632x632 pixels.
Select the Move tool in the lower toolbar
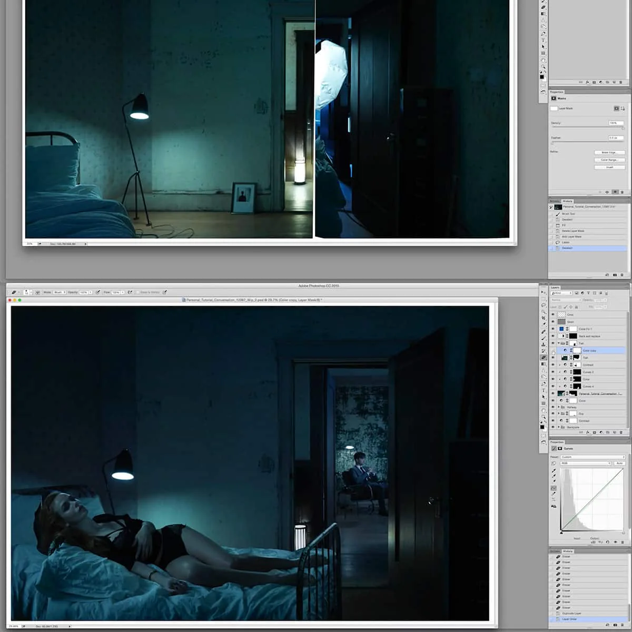pos(542,292)
